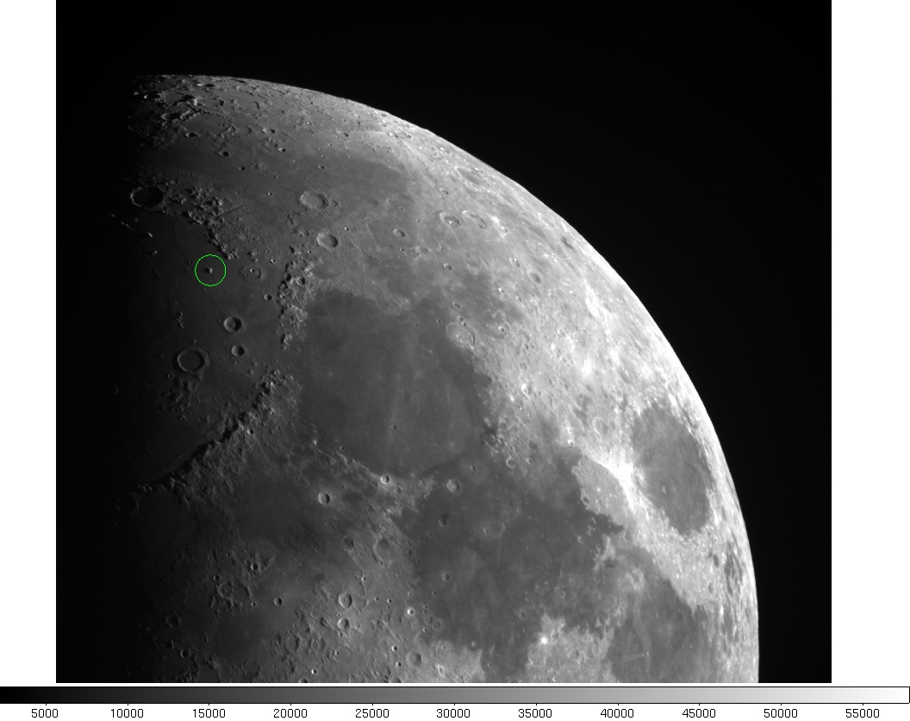This screenshot has height=721, width=910.
Task: Click the 45000 colorbar tick label
Action: [x=699, y=713]
